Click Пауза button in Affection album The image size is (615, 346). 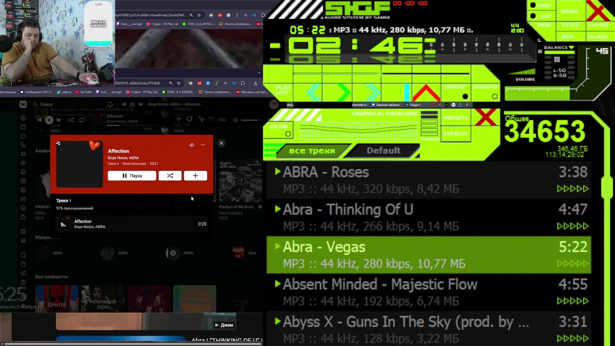(x=132, y=176)
